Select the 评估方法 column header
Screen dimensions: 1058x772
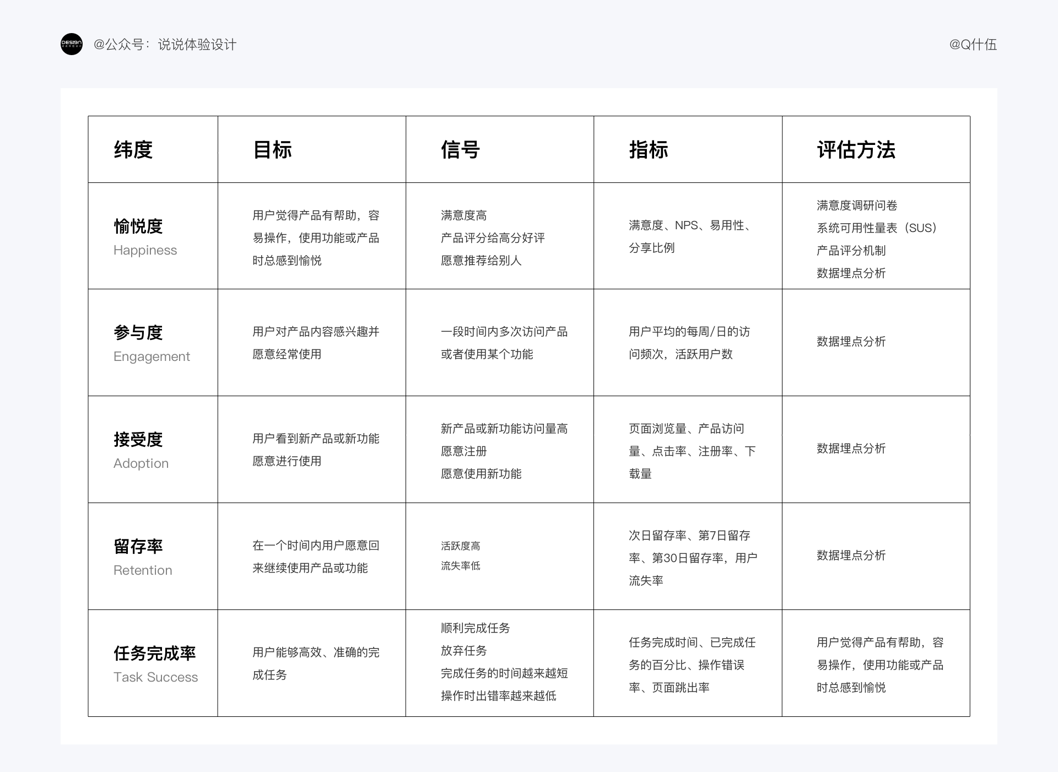pos(856,150)
